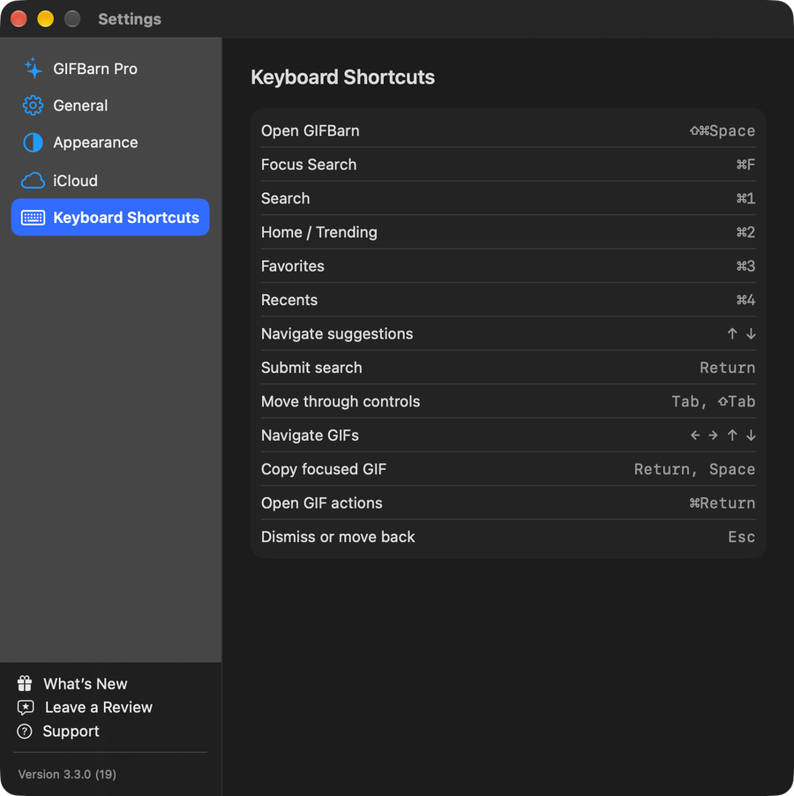Click the Open GIF actions row label
The width and height of the screenshot is (794, 796).
click(321, 503)
